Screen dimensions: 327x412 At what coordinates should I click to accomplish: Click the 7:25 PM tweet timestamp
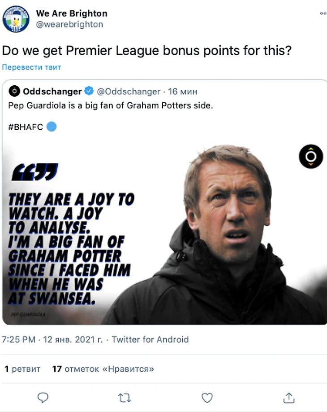[x=19, y=339]
